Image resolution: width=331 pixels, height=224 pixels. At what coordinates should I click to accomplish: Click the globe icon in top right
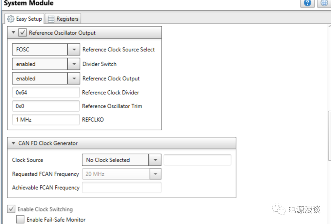(324, 3)
